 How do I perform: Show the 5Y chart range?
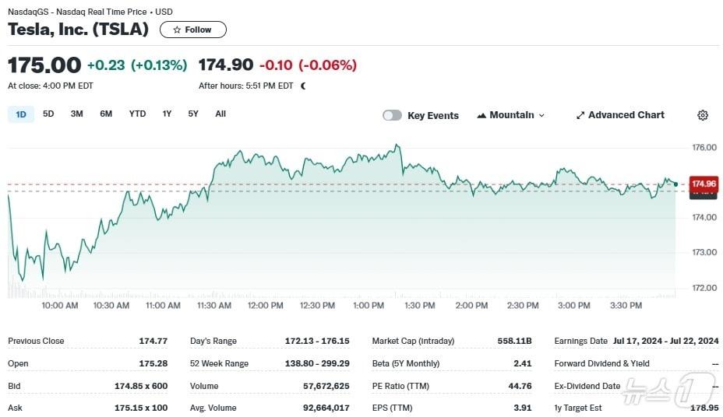click(x=193, y=114)
